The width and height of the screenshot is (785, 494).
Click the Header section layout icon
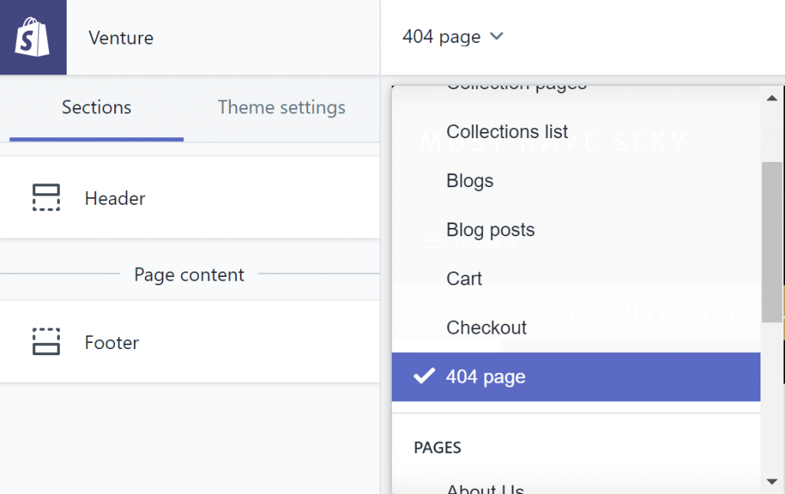coord(46,198)
